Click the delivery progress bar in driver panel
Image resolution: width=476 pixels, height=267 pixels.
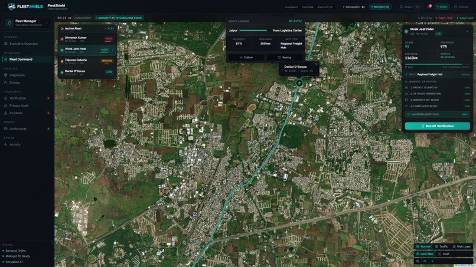437,64
